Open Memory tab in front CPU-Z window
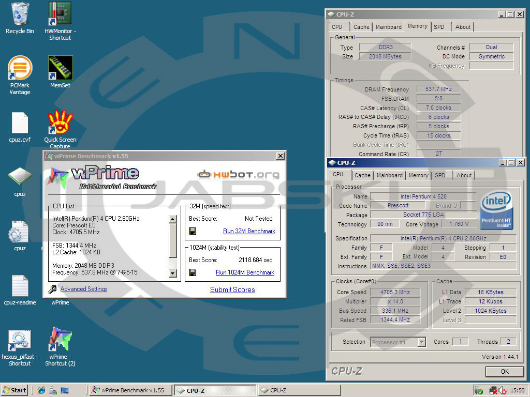Image resolution: width=530 pixels, height=397 pixels. (x=418, y=175)
